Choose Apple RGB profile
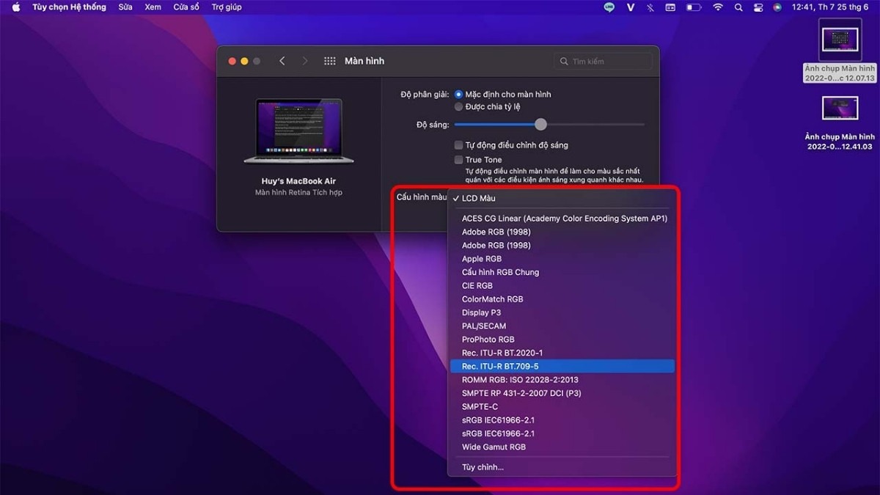This screenshot has width=880, height=495. [562, 259]
